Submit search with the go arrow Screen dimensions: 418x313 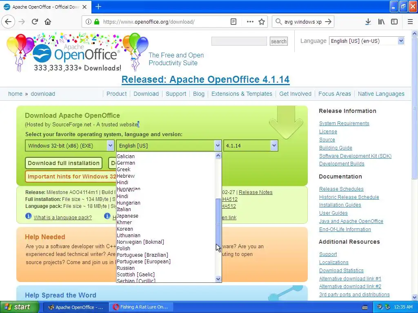pos(328,22)
